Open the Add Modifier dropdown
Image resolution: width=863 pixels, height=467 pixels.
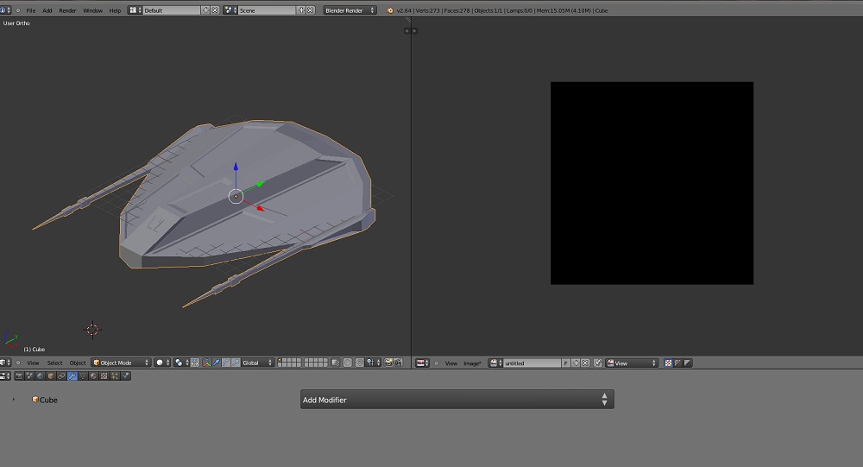[457, 400]
